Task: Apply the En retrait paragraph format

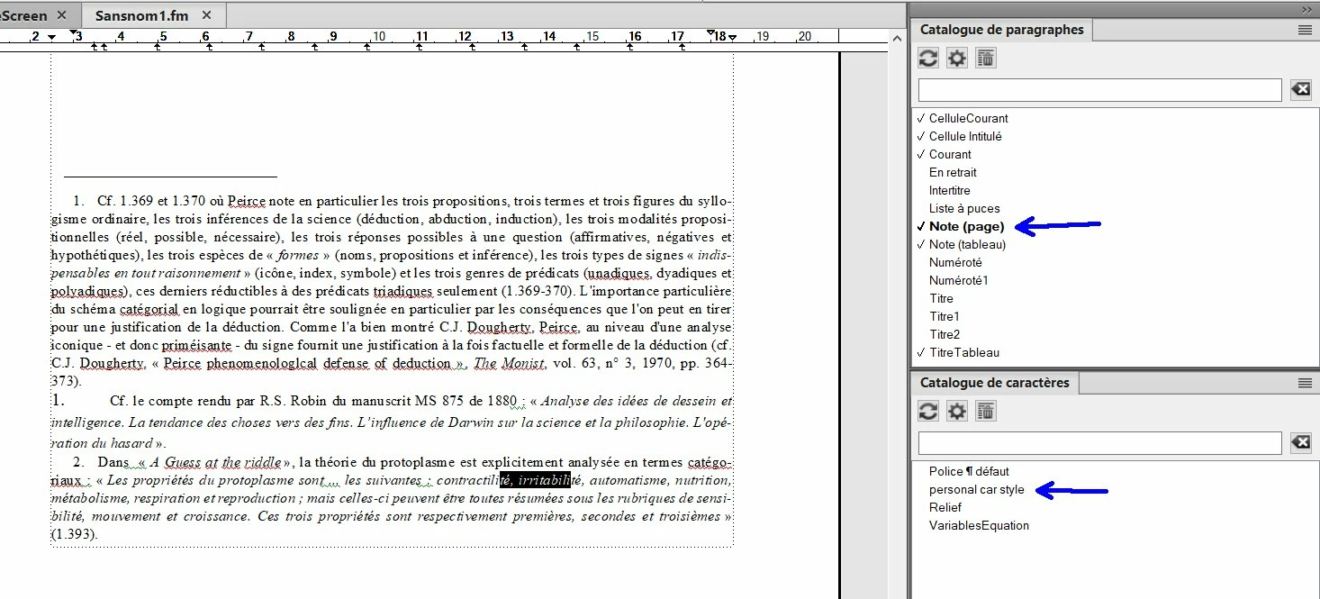Action: (x=953, y=172)
